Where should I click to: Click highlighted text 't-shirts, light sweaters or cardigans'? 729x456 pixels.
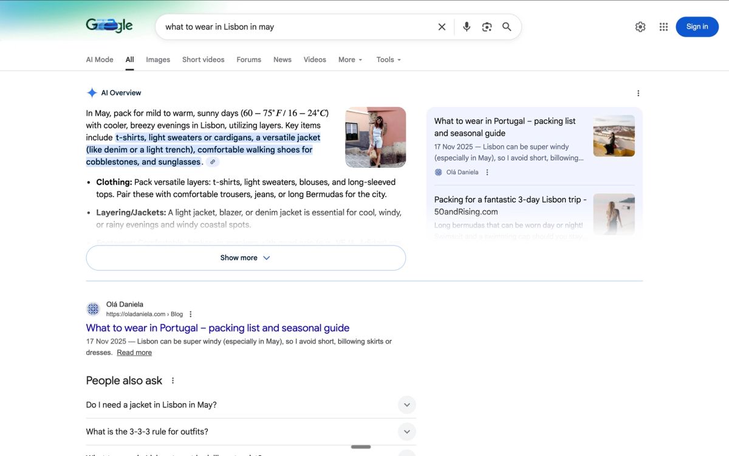(x=184, y=137)
